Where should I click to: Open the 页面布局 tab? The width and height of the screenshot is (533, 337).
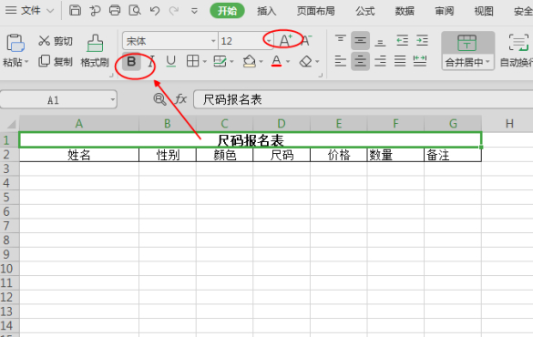pyautogui.click(x=316, y=11)
